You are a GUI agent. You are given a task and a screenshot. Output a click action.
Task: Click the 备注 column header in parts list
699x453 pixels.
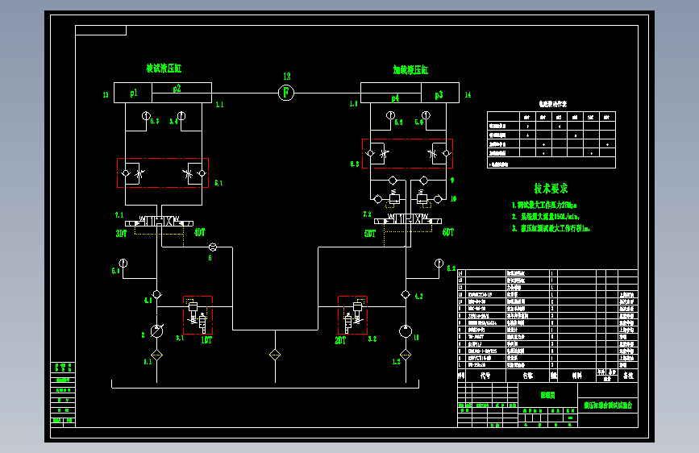[x=628, y=376]
